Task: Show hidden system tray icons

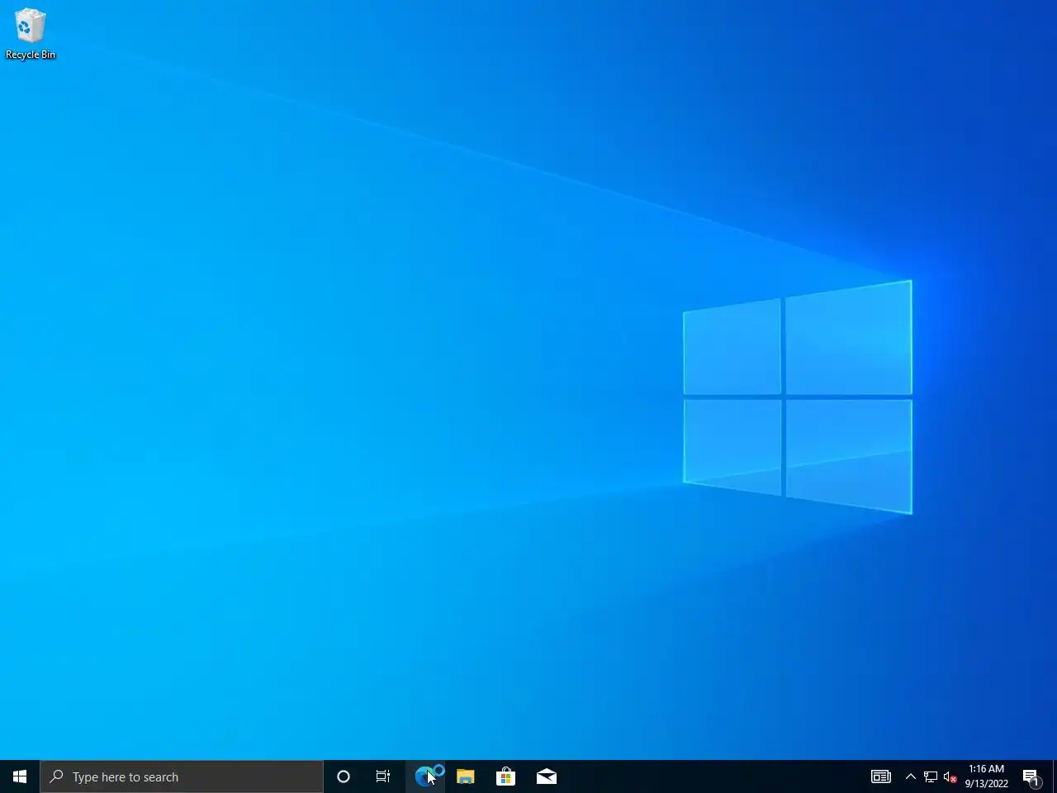Action: pos(910,776)
